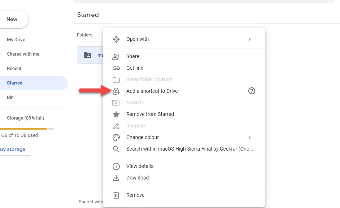Click the Add shortcut to Drive icon
The image size is (340, 208).
pos(116,91)
